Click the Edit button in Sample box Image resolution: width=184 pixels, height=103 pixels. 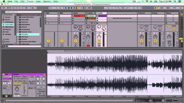(15, 81)
